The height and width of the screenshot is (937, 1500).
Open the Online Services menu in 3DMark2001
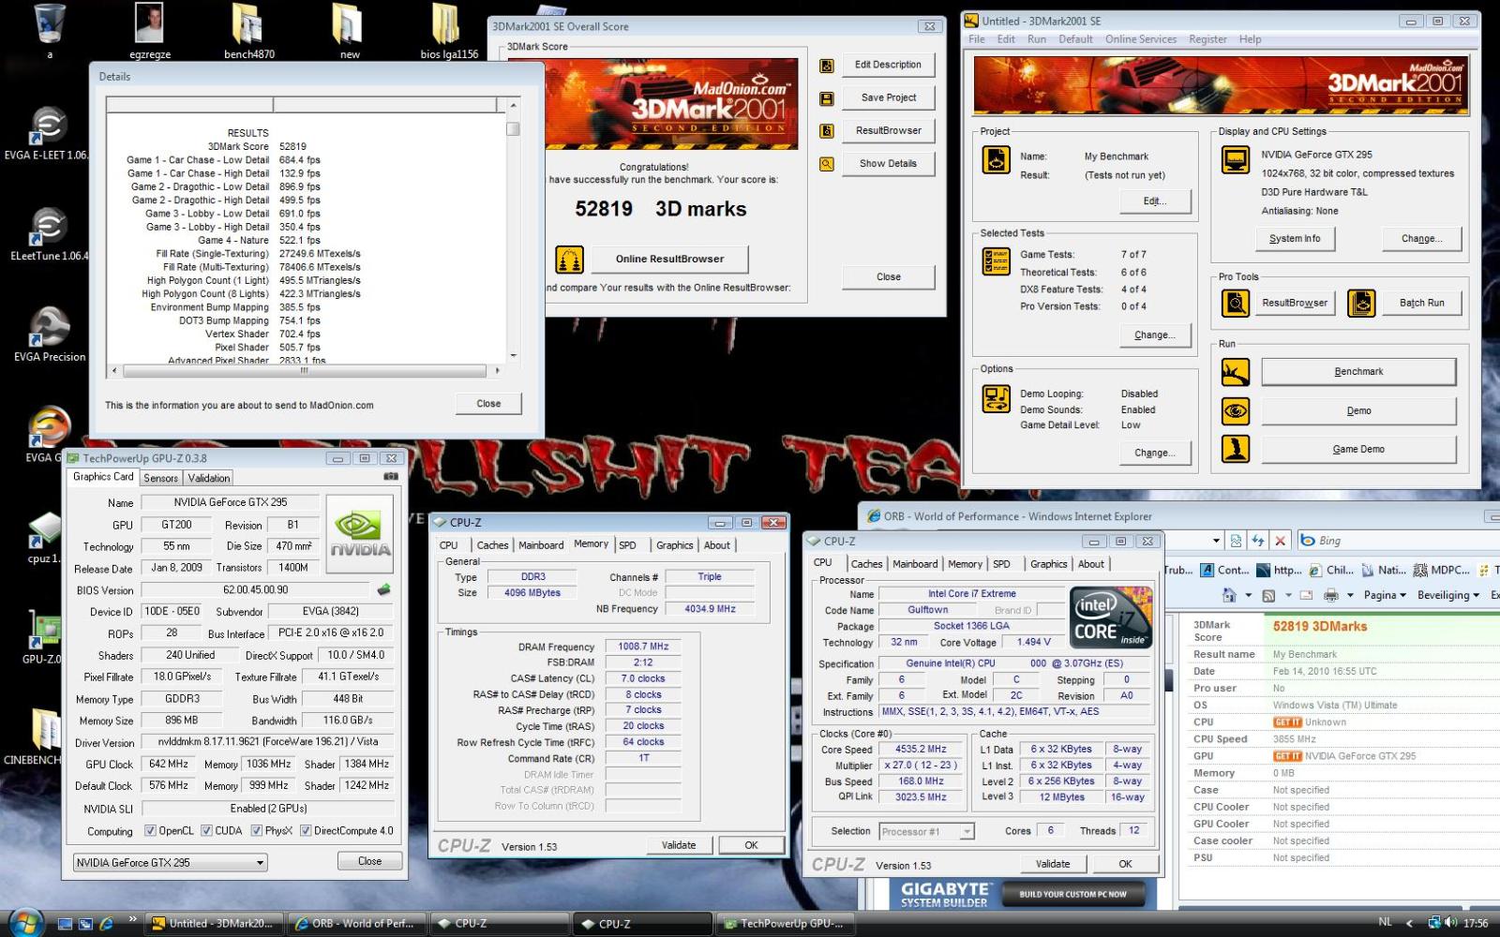pyautogui.click(x=1140, y=39)
